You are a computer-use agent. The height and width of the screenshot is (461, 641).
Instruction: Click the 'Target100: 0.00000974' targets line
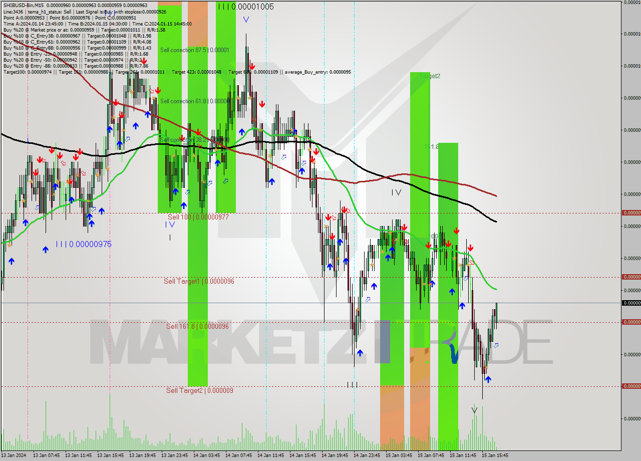(x=177, y=72)
